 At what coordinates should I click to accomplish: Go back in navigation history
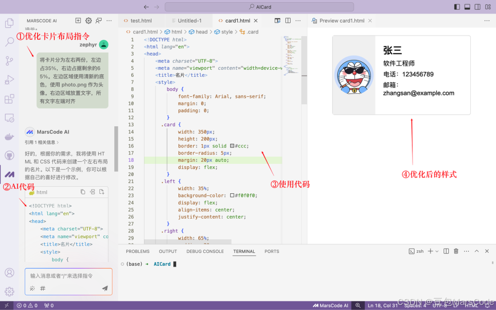tap(146, 7)
